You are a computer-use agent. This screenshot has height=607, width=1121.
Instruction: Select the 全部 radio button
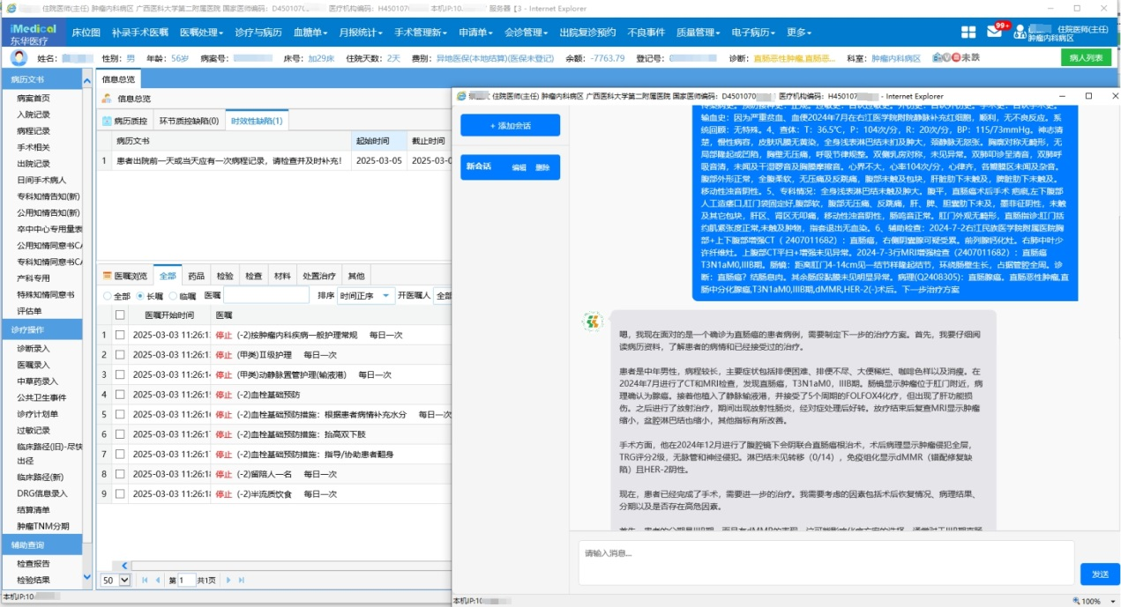tap(108, 296)
